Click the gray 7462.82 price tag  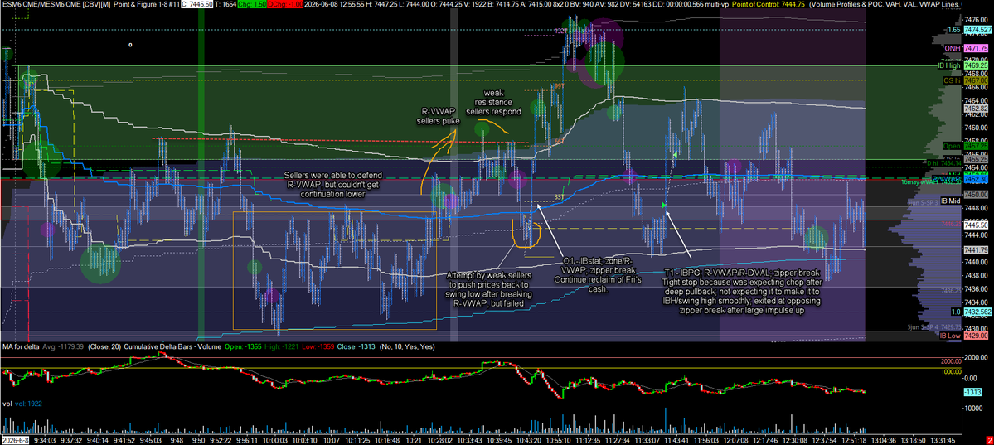tap(977, 109)
